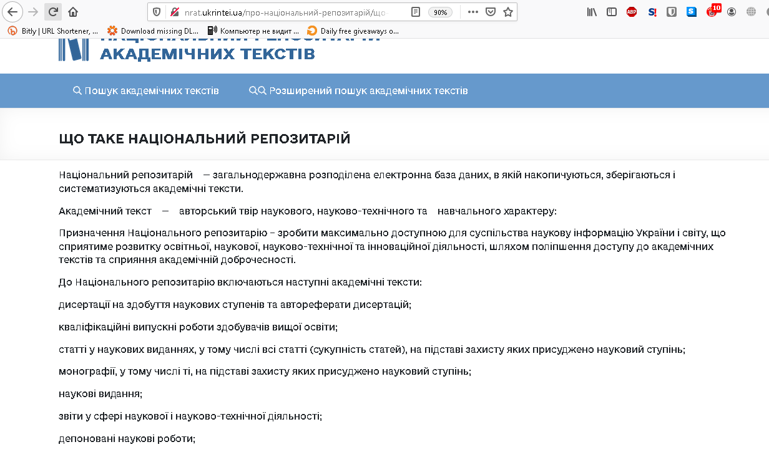
Task: Bookmark this page with the star icon
Action: pos(508,12)
